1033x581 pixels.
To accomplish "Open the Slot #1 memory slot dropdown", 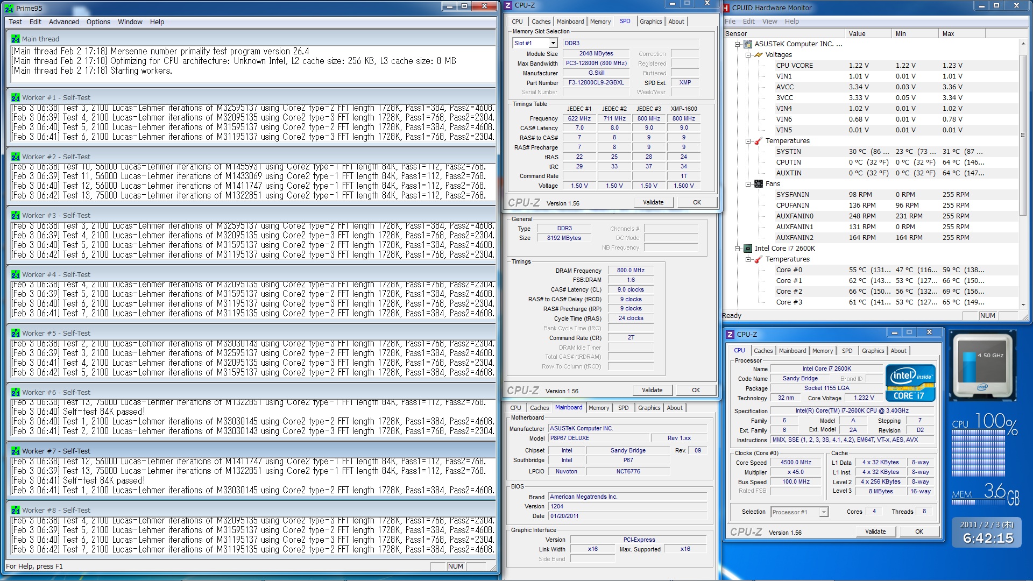I will [x=553, y=43].
